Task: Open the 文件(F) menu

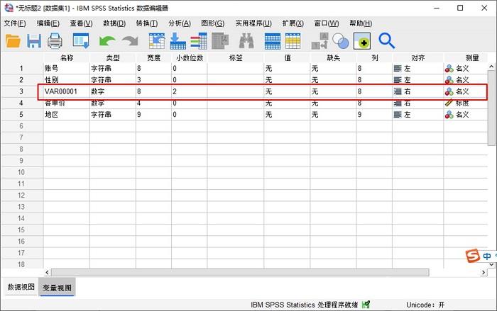Action: point(15,23)
